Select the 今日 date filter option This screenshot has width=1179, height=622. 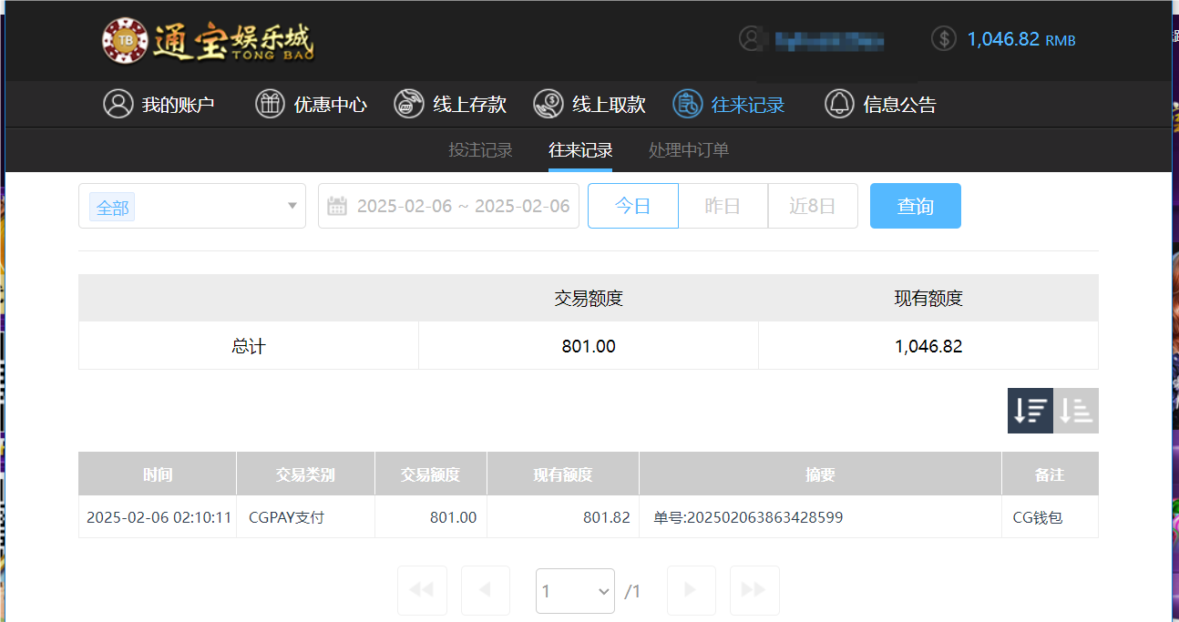[632, 206]
